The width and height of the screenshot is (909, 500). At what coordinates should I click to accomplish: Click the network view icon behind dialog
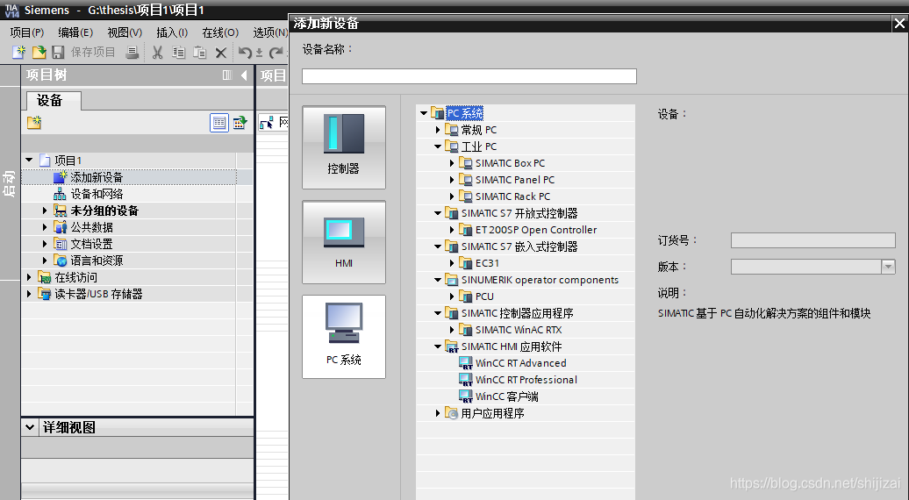[x=267, y=123]
